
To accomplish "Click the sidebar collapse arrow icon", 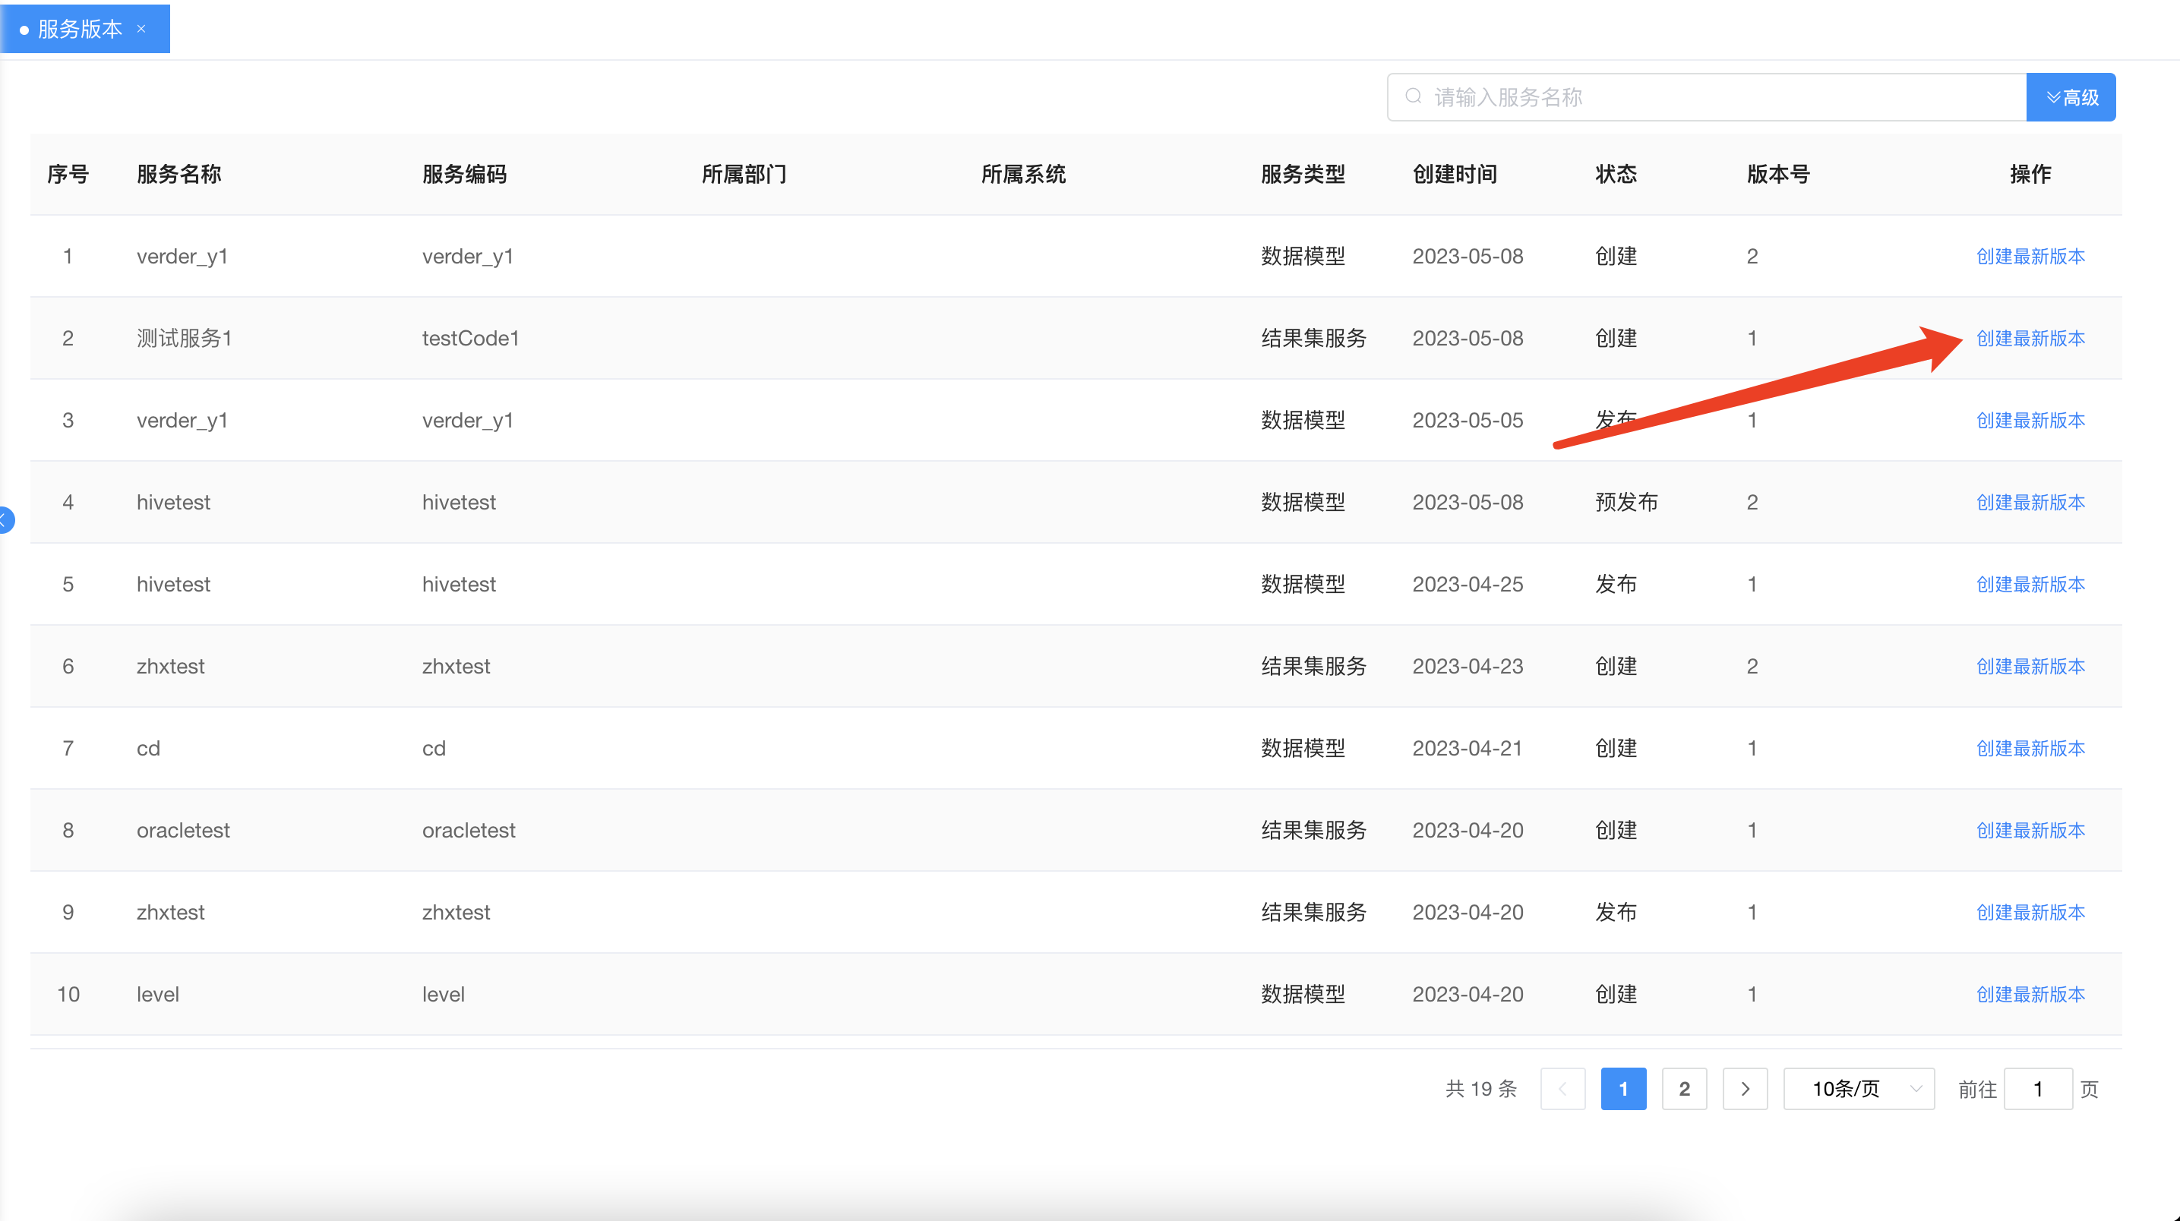I will pos(5,519).
